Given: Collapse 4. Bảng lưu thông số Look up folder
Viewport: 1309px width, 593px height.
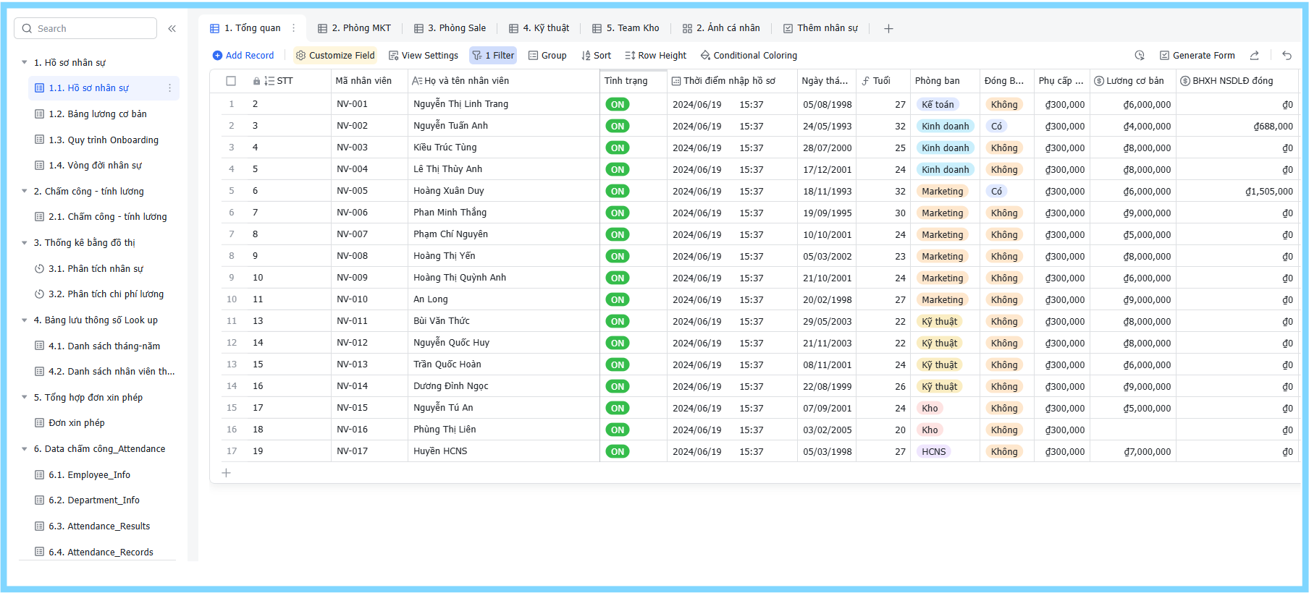Looking at the screenshot, I should (25, 320).
